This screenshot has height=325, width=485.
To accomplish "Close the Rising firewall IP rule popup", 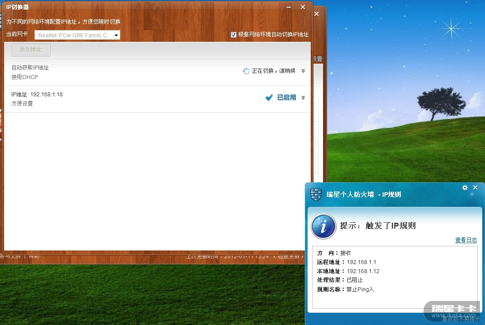I will click(475, 188).
